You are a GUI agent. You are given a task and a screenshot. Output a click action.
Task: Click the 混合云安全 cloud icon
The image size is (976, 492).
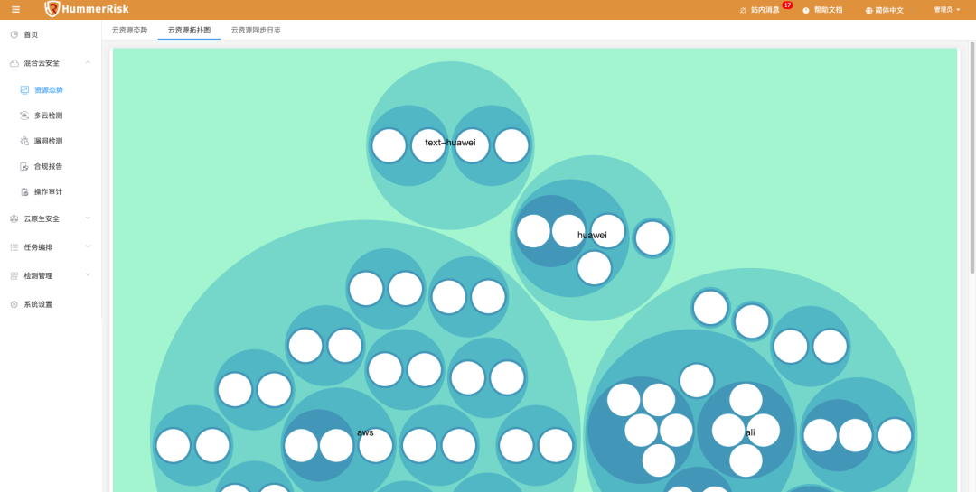click(14, 63)
